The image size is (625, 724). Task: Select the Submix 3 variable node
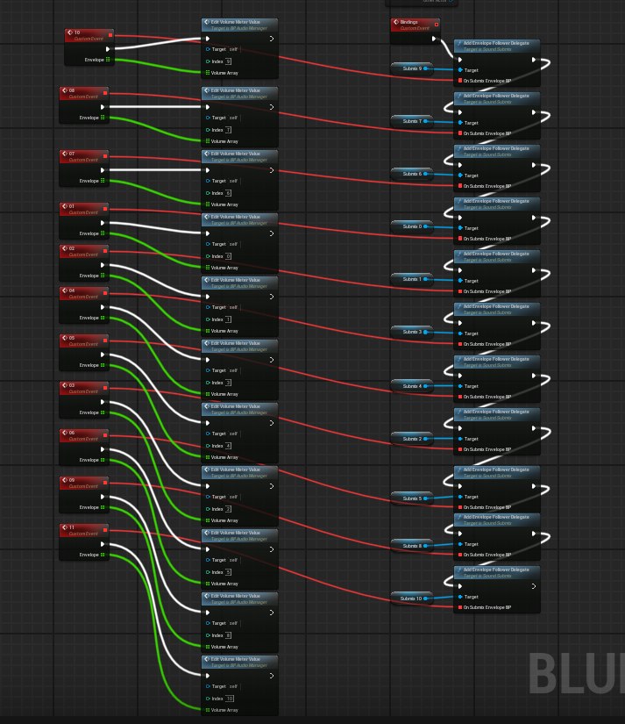412,332
